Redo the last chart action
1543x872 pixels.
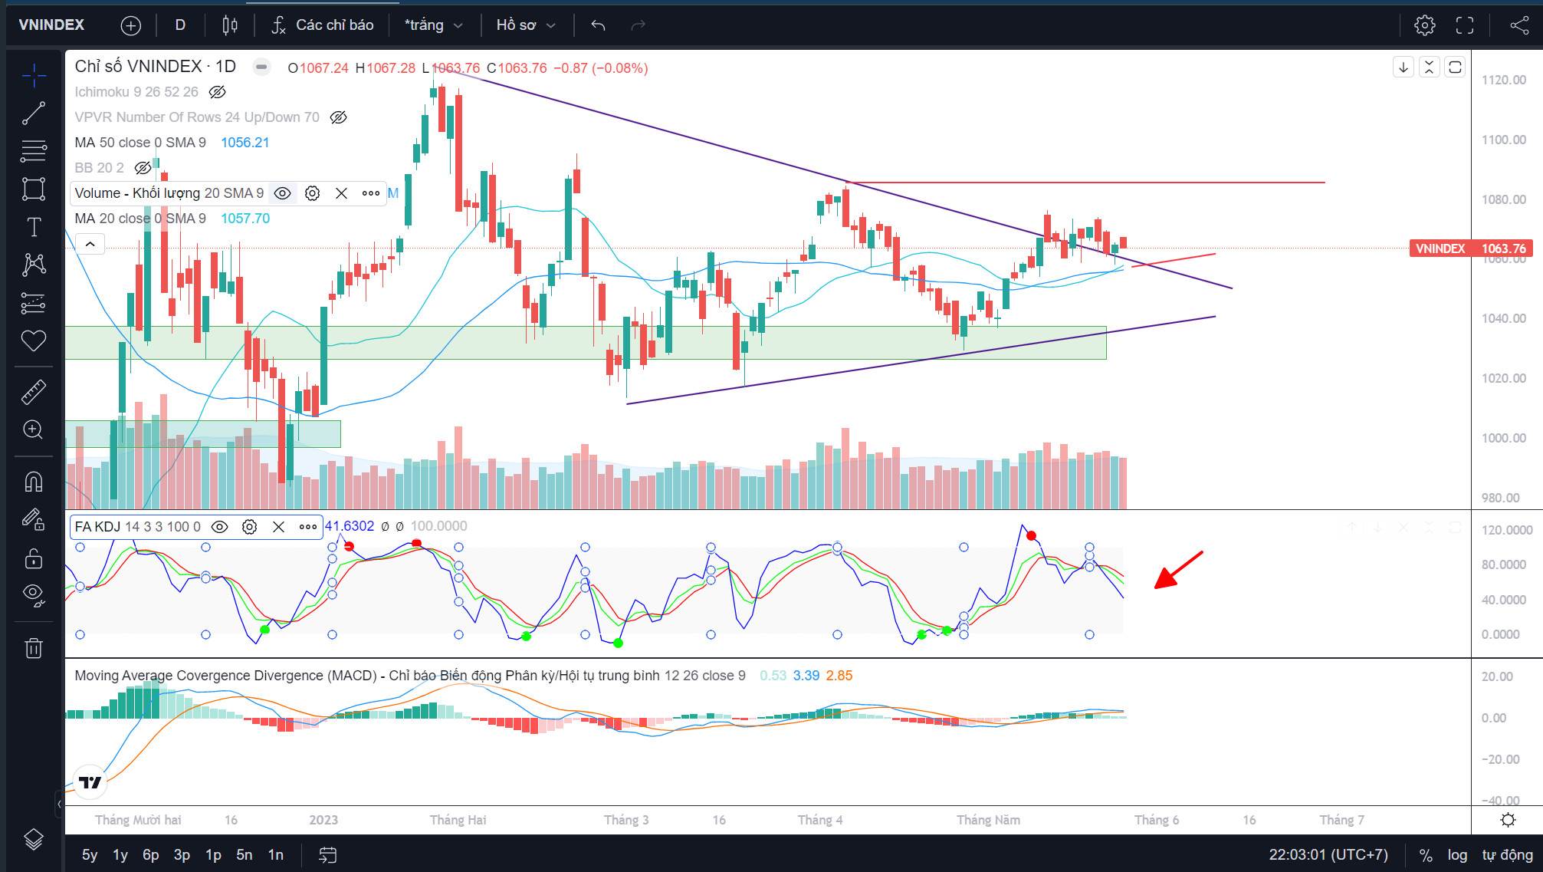638,25
